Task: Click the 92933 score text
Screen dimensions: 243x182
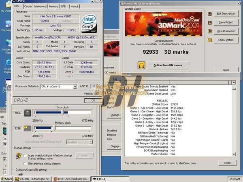Action: coord(150,52)
